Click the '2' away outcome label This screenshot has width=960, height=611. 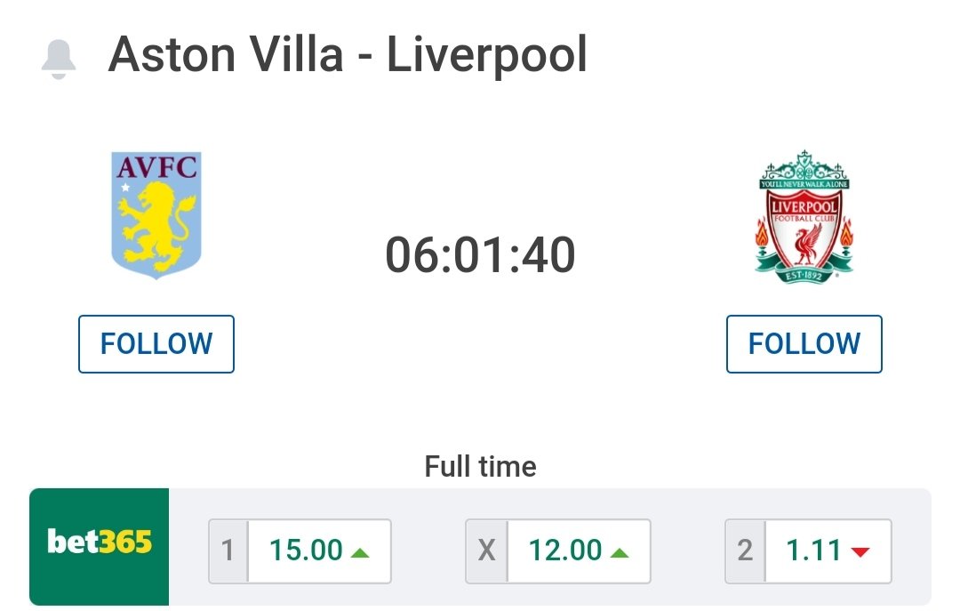pos(745,551)
